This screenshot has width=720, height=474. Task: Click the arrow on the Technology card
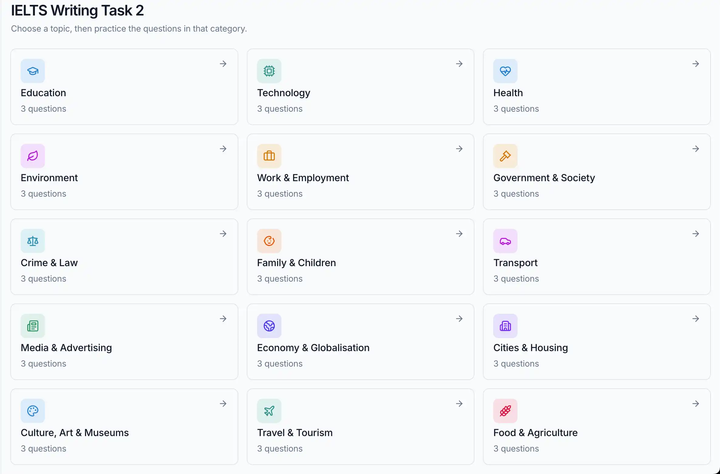(x=459, y=64)
